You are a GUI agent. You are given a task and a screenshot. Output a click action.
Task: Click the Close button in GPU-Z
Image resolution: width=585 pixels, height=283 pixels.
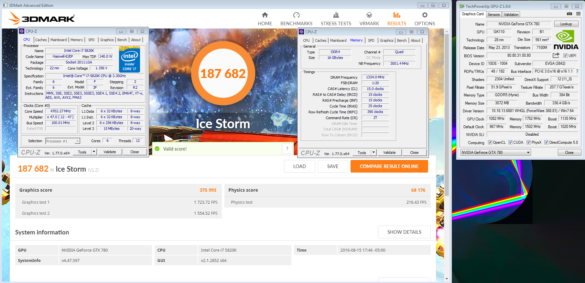pos(569,153)
